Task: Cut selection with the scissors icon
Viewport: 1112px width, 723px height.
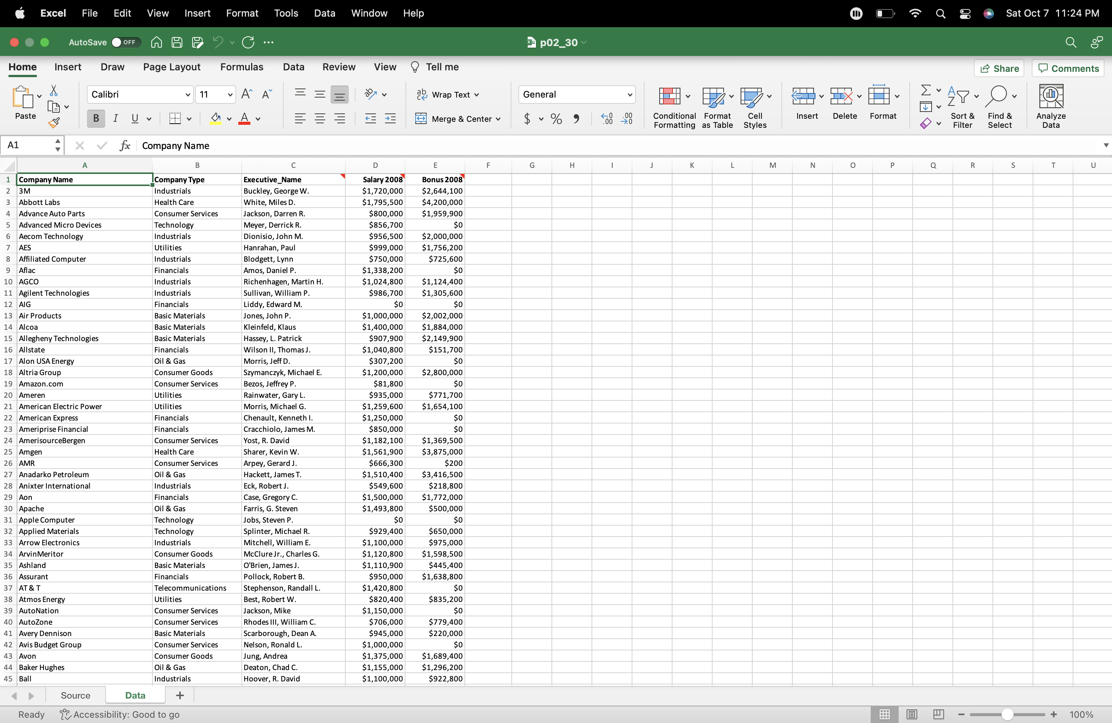Action: point(53,90)
